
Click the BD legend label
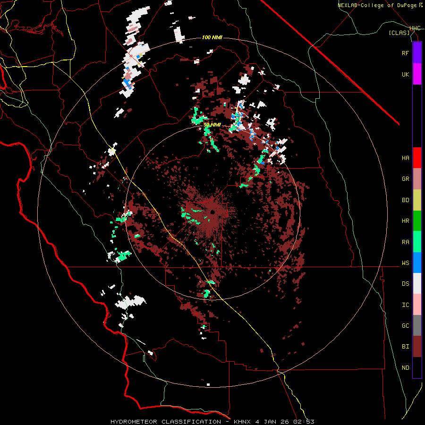coord(405,200)
